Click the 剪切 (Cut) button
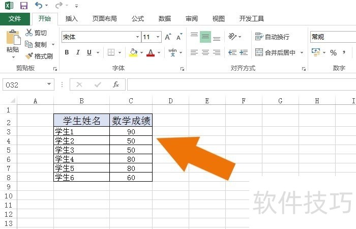 pyautogui.click(x=36, y=33)
